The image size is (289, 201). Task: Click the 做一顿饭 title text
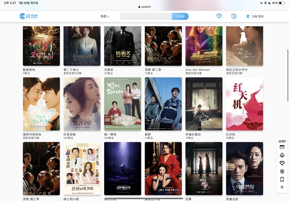click(x=110, y=134)
